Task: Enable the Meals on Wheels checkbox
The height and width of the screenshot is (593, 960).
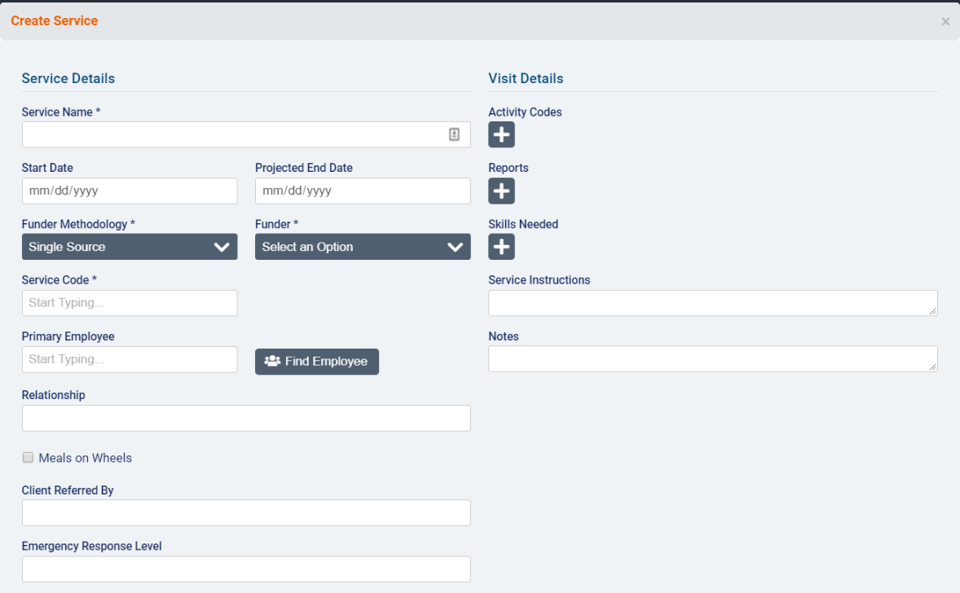Action: pos(28,458)
